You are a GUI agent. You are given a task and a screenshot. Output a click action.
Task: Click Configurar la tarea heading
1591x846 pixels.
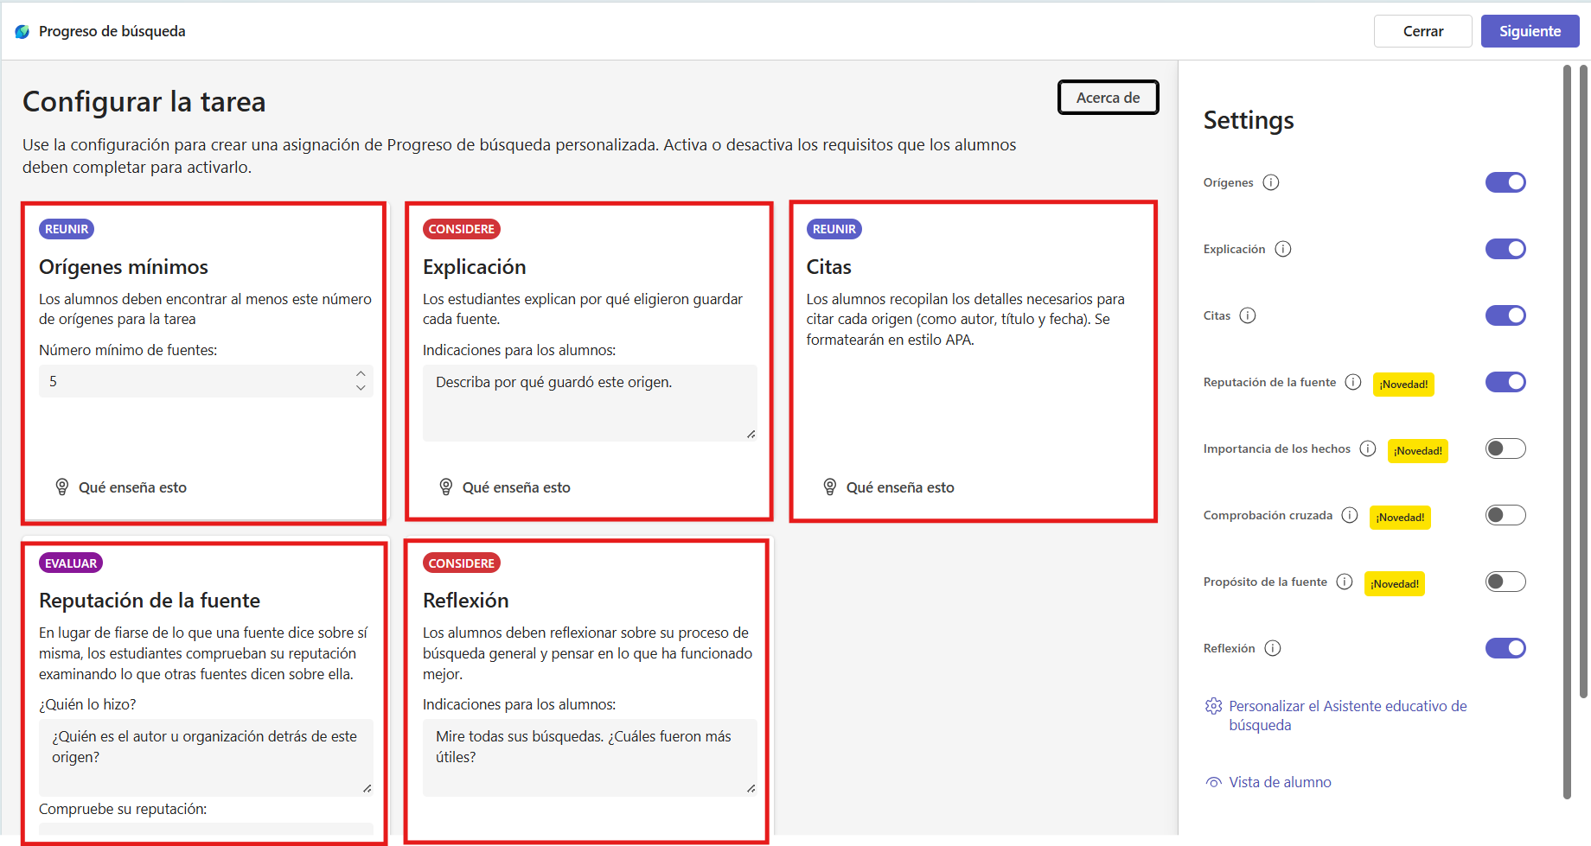pos(144,102)
